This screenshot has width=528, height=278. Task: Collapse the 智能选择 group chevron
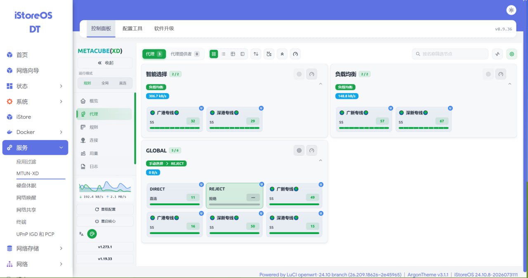tap(321, 84)
